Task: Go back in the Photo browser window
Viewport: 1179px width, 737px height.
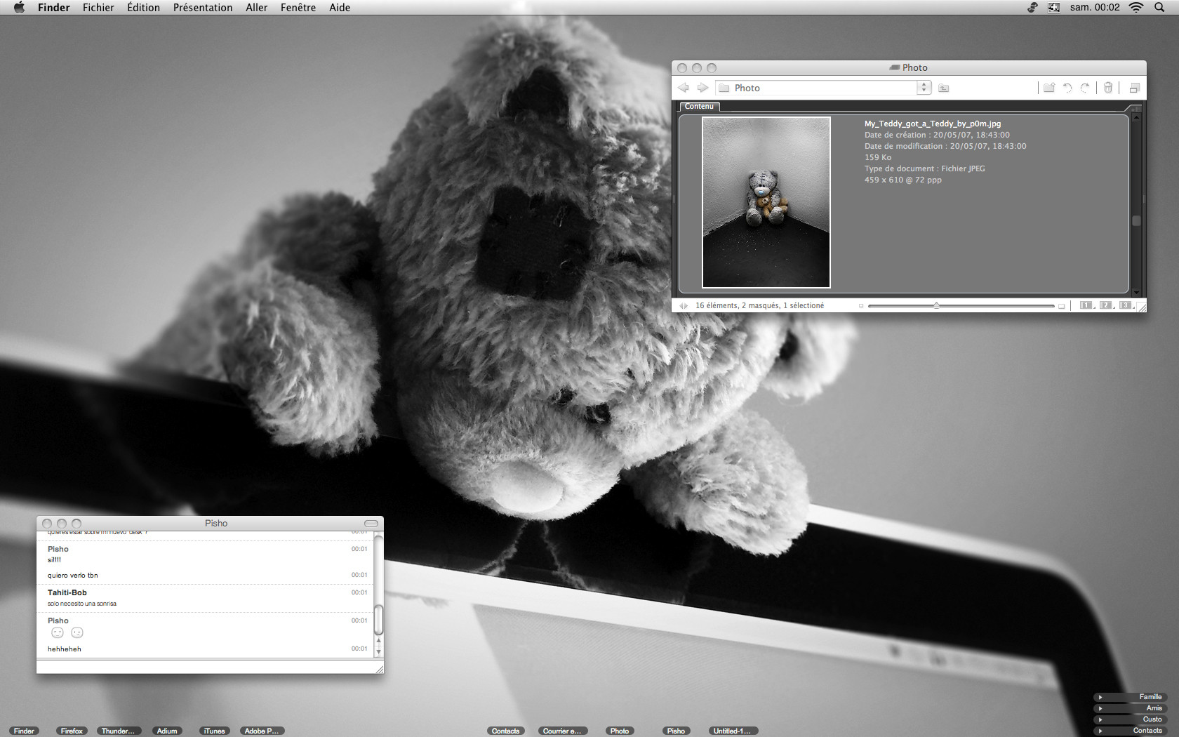Action: point(684,88)
